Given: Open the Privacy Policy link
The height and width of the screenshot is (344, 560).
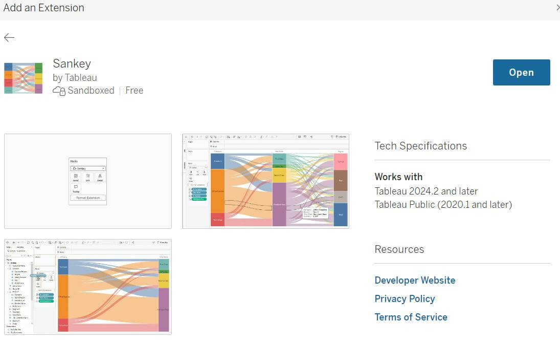Looking at the screenshot, I should click(x=405, y=298).
